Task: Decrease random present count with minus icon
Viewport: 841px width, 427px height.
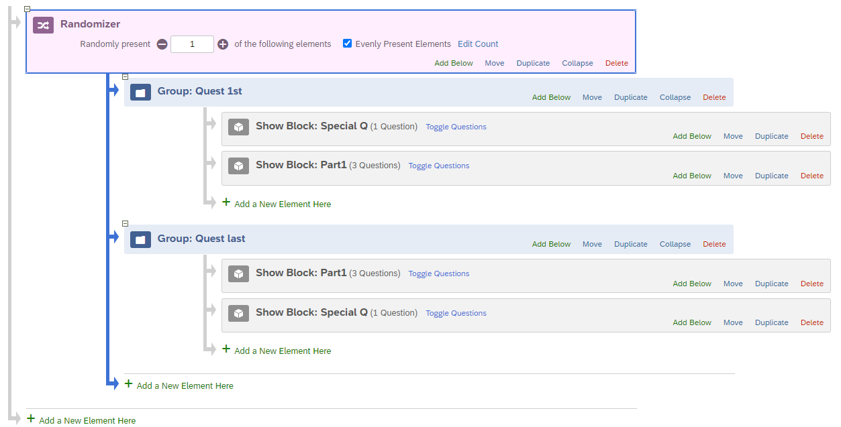Action: click(162, 44)
